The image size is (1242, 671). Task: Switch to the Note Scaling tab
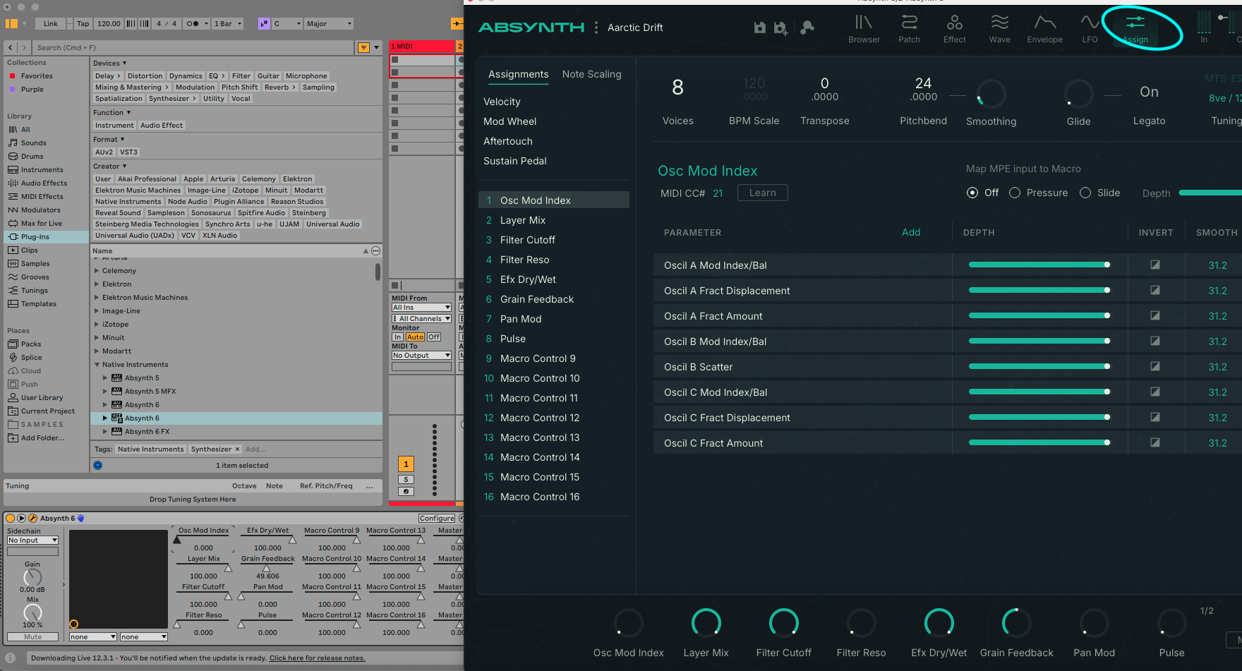tap(591, 74)
